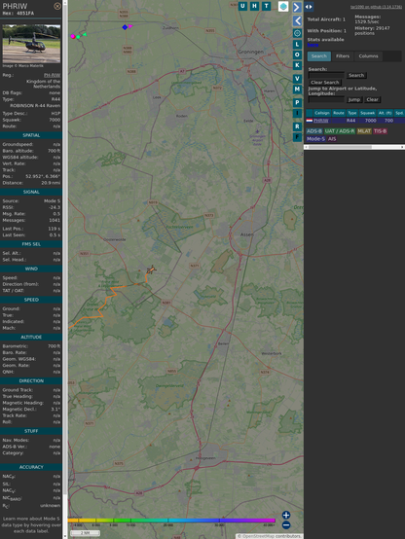Click the P persistence mode button
The width and height of the screenshot is (405, 539).
[x=297, y=102]
